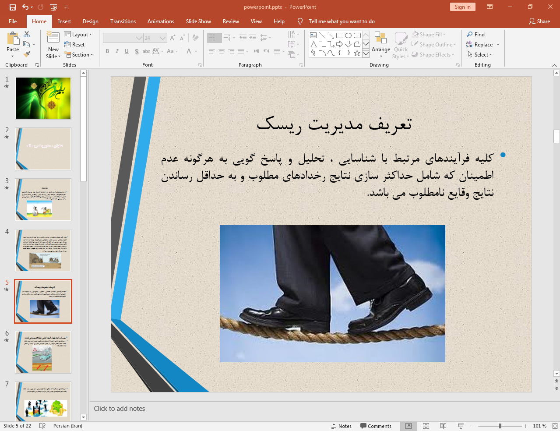The image size is (560, 431).
Task: Click the Share button
Action: coord(539,21)
